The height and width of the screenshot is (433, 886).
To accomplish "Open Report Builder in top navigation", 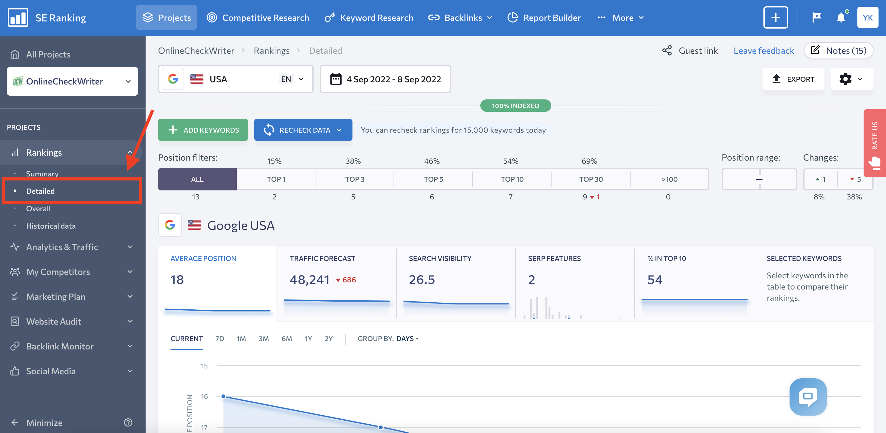I will click(544, 17).
